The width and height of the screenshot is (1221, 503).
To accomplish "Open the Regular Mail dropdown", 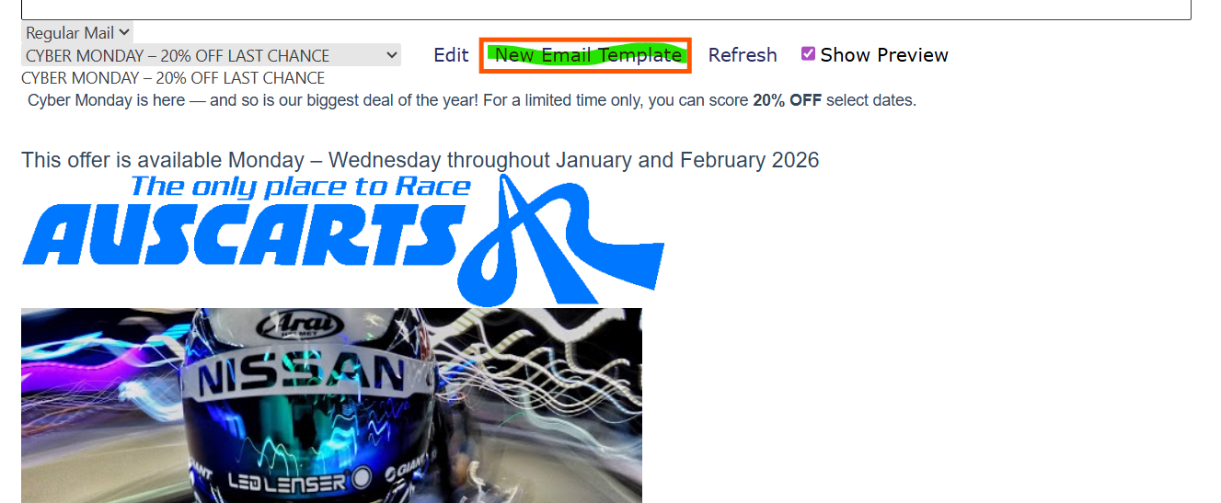I will pyautogui.click(x=77, y=33).
